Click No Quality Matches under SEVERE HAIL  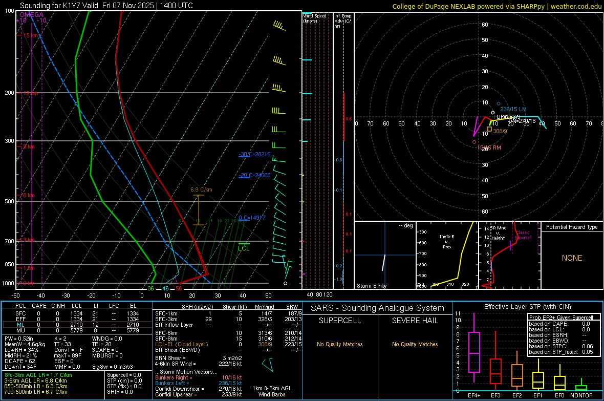tap(415, 344)
